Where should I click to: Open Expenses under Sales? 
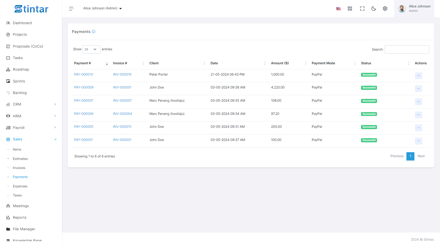coord(20,186)
